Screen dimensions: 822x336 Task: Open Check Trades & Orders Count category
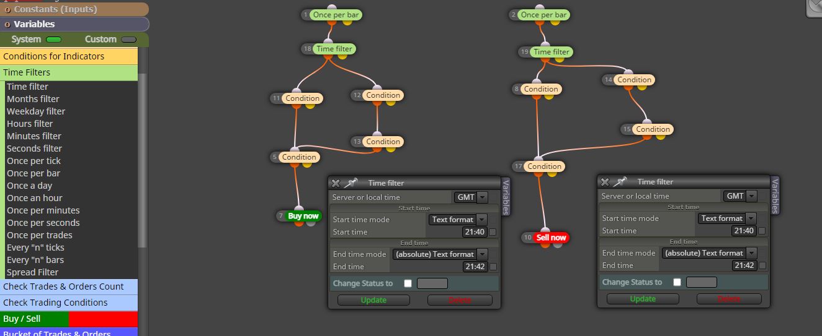(x=69, y=286)
